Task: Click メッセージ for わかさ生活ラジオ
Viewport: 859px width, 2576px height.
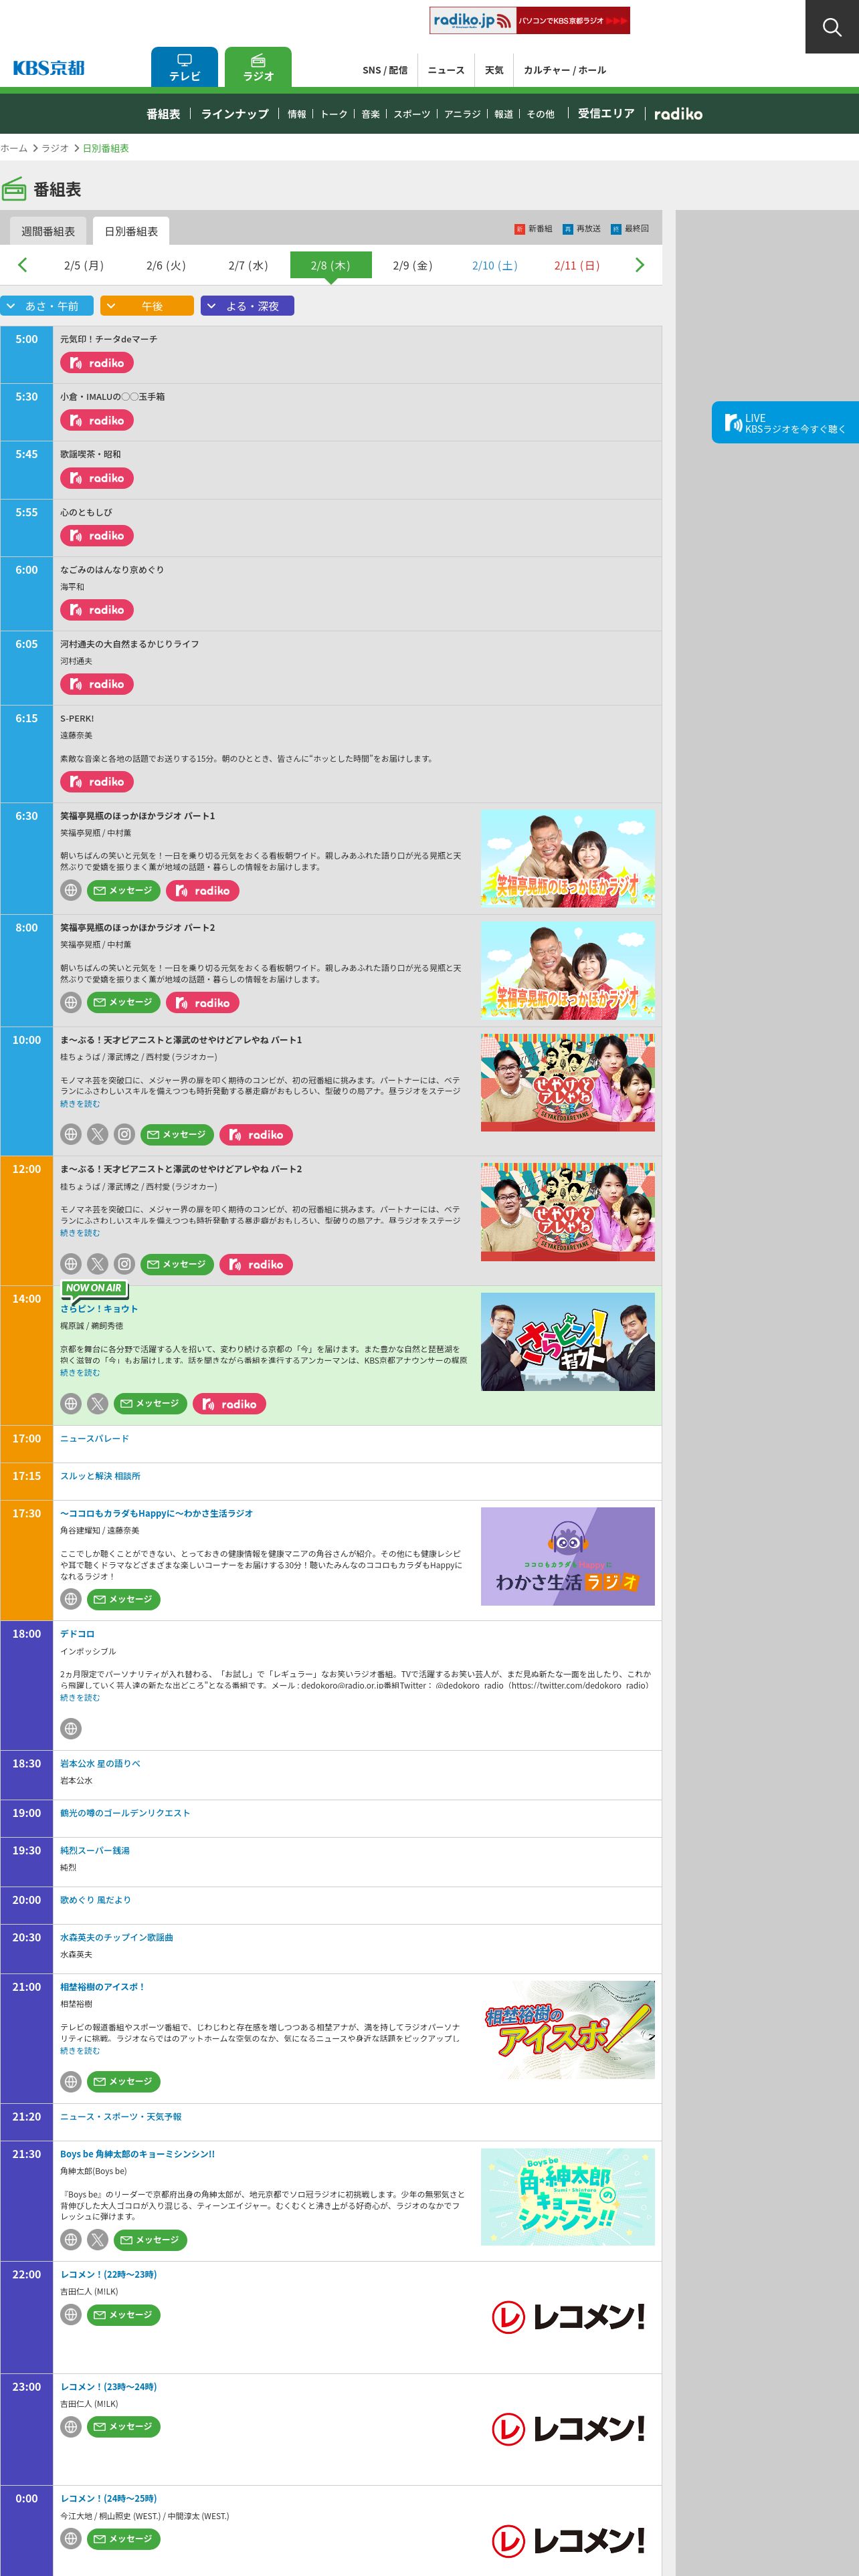Action: click(124, 1599)
